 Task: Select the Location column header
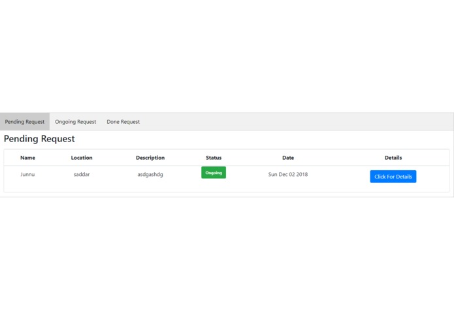[x=82, y=158]
